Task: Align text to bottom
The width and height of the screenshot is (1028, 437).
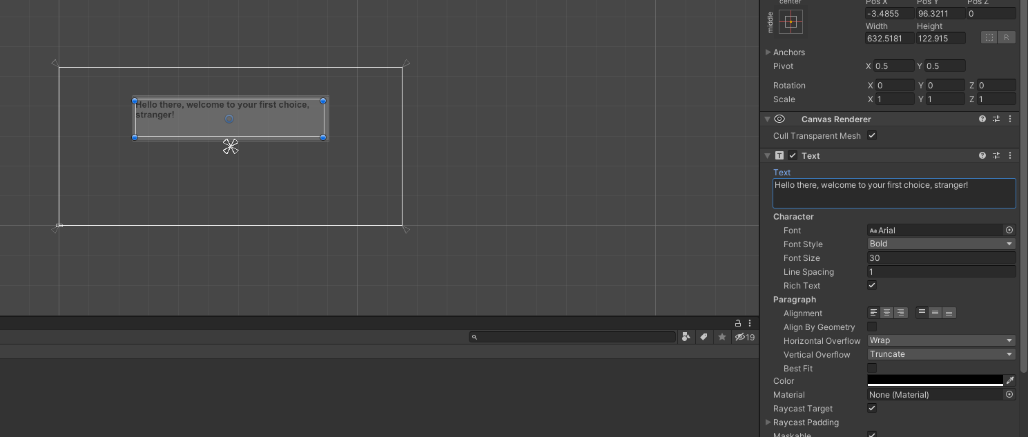Action: [949, 313]
